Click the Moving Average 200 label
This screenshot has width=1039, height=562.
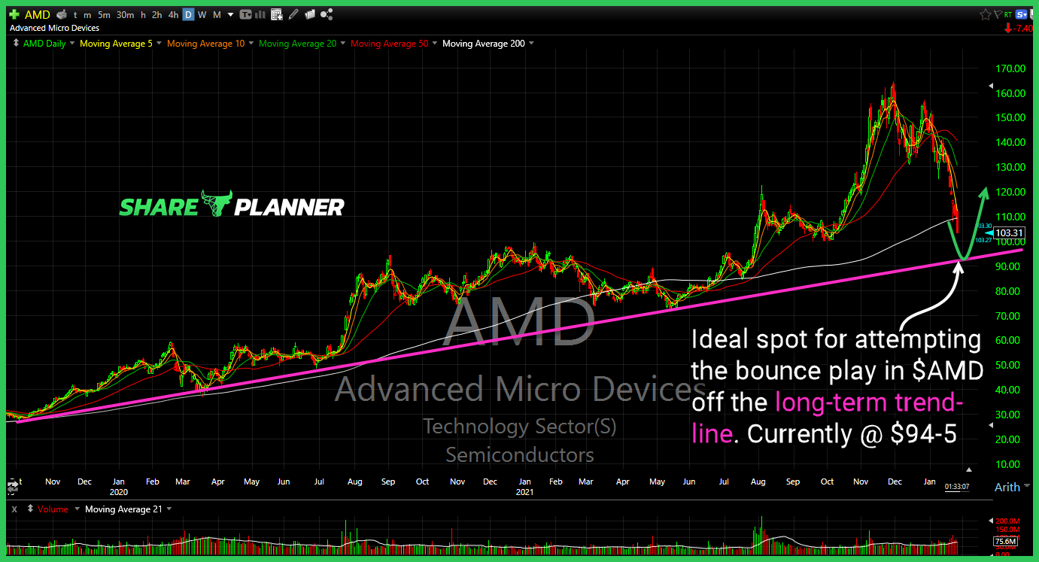[483, 44]
